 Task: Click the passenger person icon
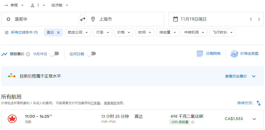click(33, 5)
